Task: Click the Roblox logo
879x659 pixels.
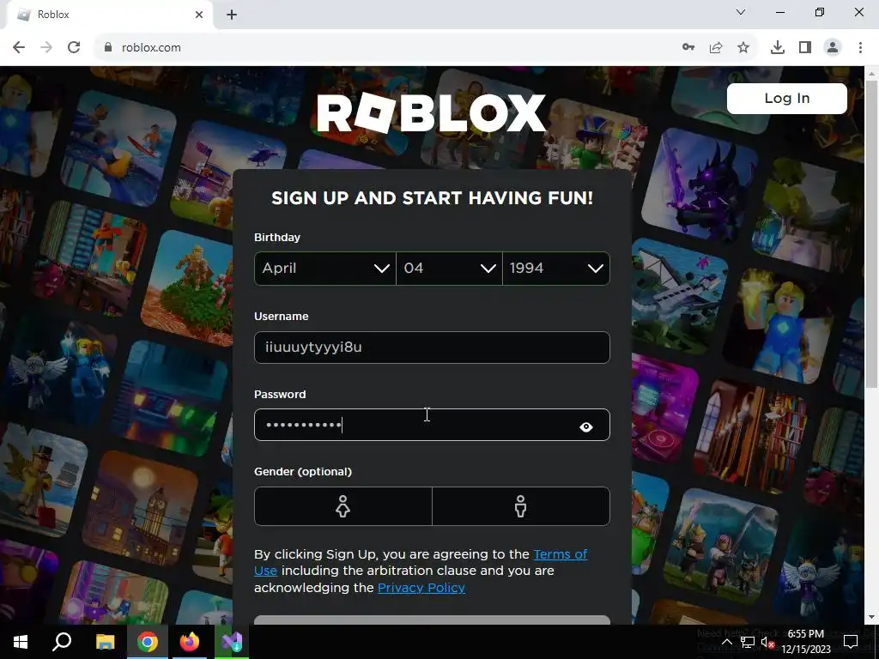Action: (x=432, y=112)
